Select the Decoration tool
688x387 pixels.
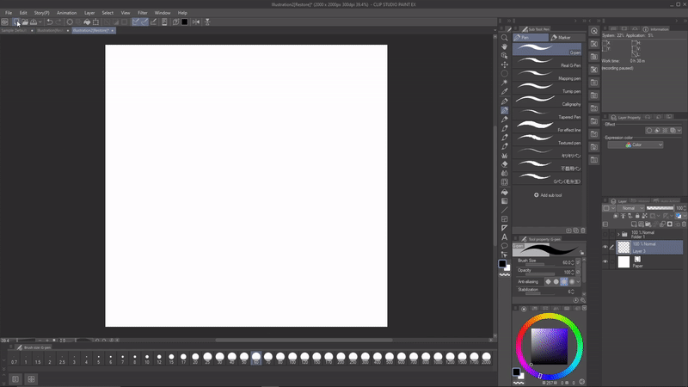click(505, 156)
